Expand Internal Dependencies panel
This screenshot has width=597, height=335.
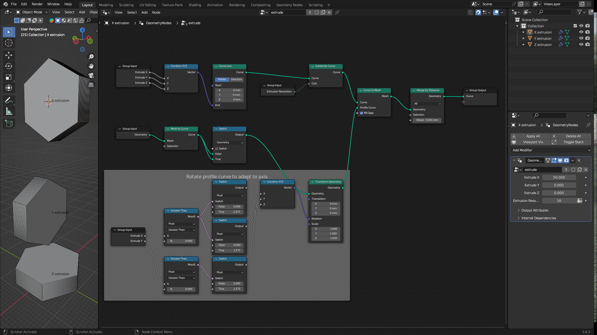[539, 218]
